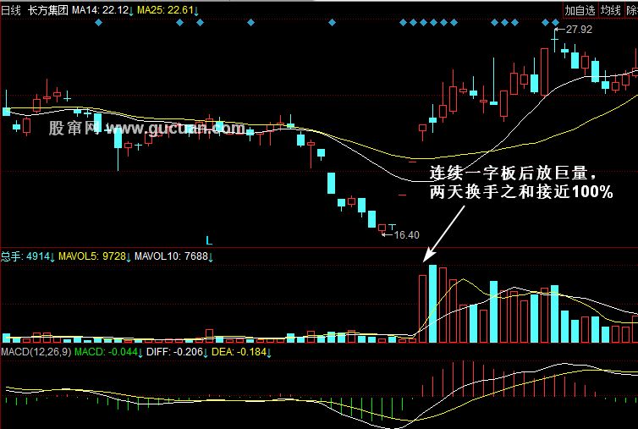Open MACD(12,26,9) indicator parameters
This screenshot has height=429, width=638.
point(36,350)
